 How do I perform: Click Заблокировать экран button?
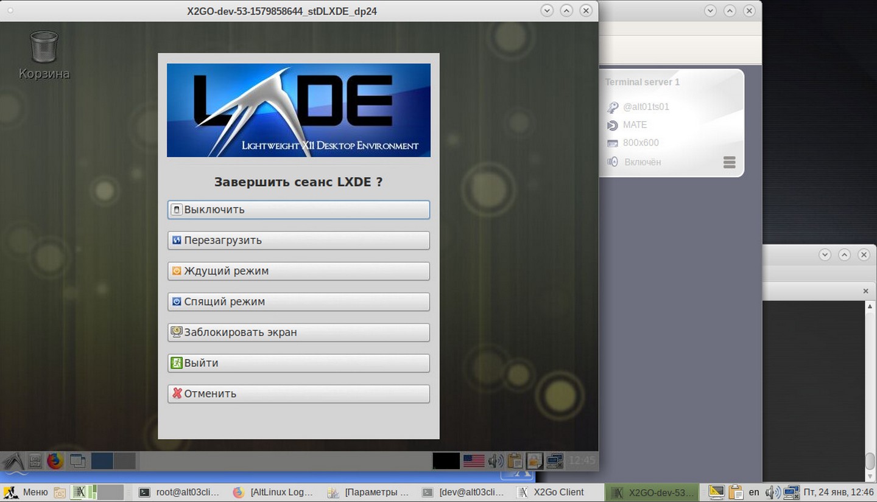298,332
